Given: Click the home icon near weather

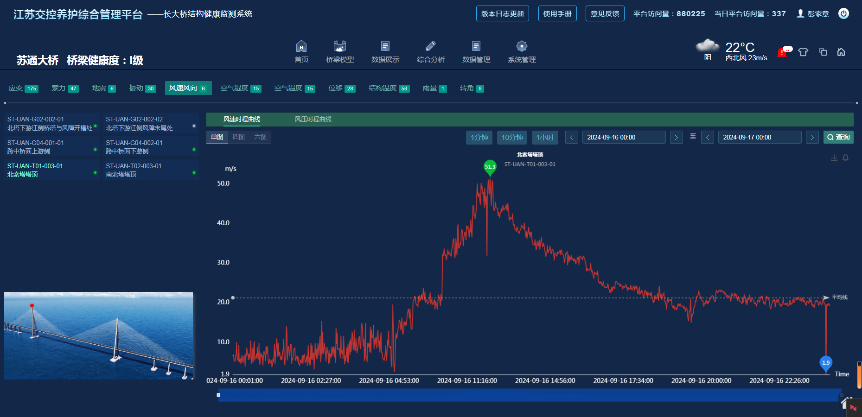Looking at the screenshot, I should 841,52.
